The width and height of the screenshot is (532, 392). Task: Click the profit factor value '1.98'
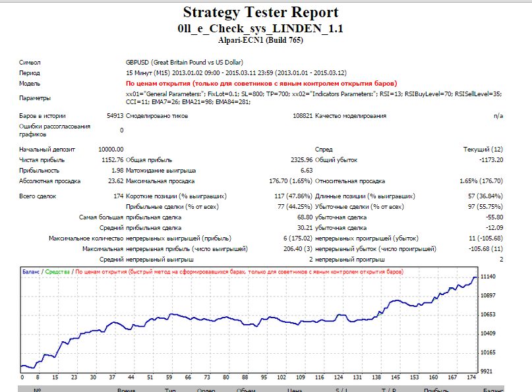pyautogui.click(x=117, y=170)
